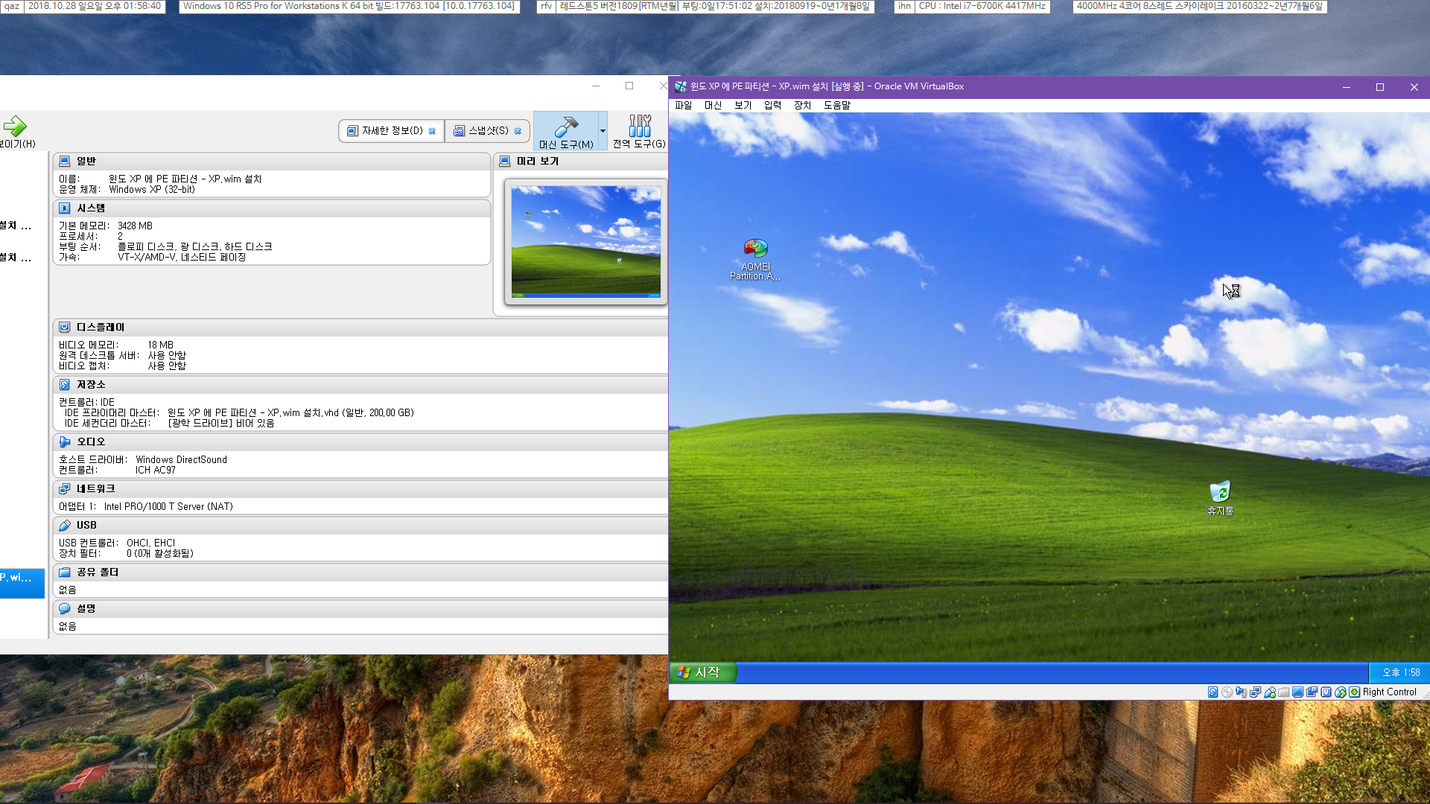Click the 네트워크 section header
The width and height of the screenshot is (1430, 804).
(x=360, y=489)
